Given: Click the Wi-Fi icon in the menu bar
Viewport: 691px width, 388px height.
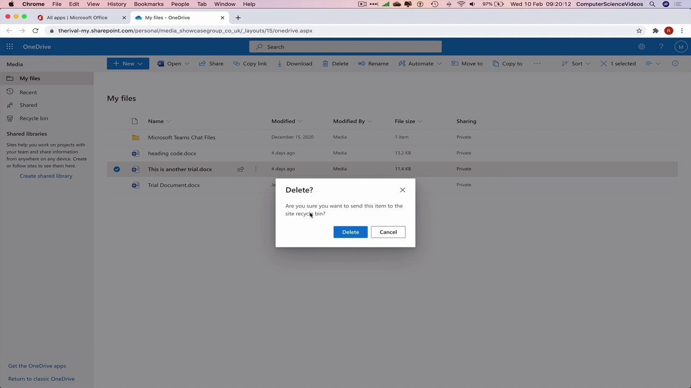Looking at the screenshot, I should pos(461,4).
